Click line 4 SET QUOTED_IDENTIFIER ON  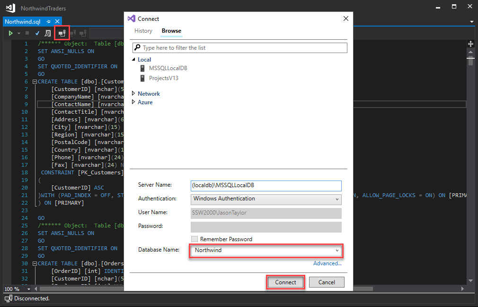(x=78, y=66)
